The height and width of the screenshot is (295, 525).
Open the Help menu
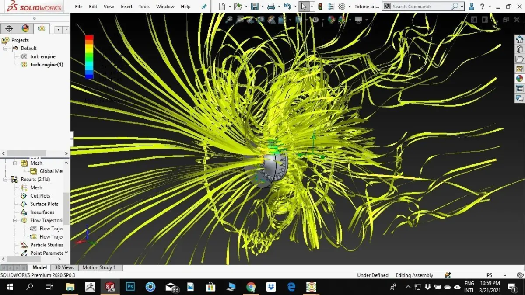coord(185,7)
